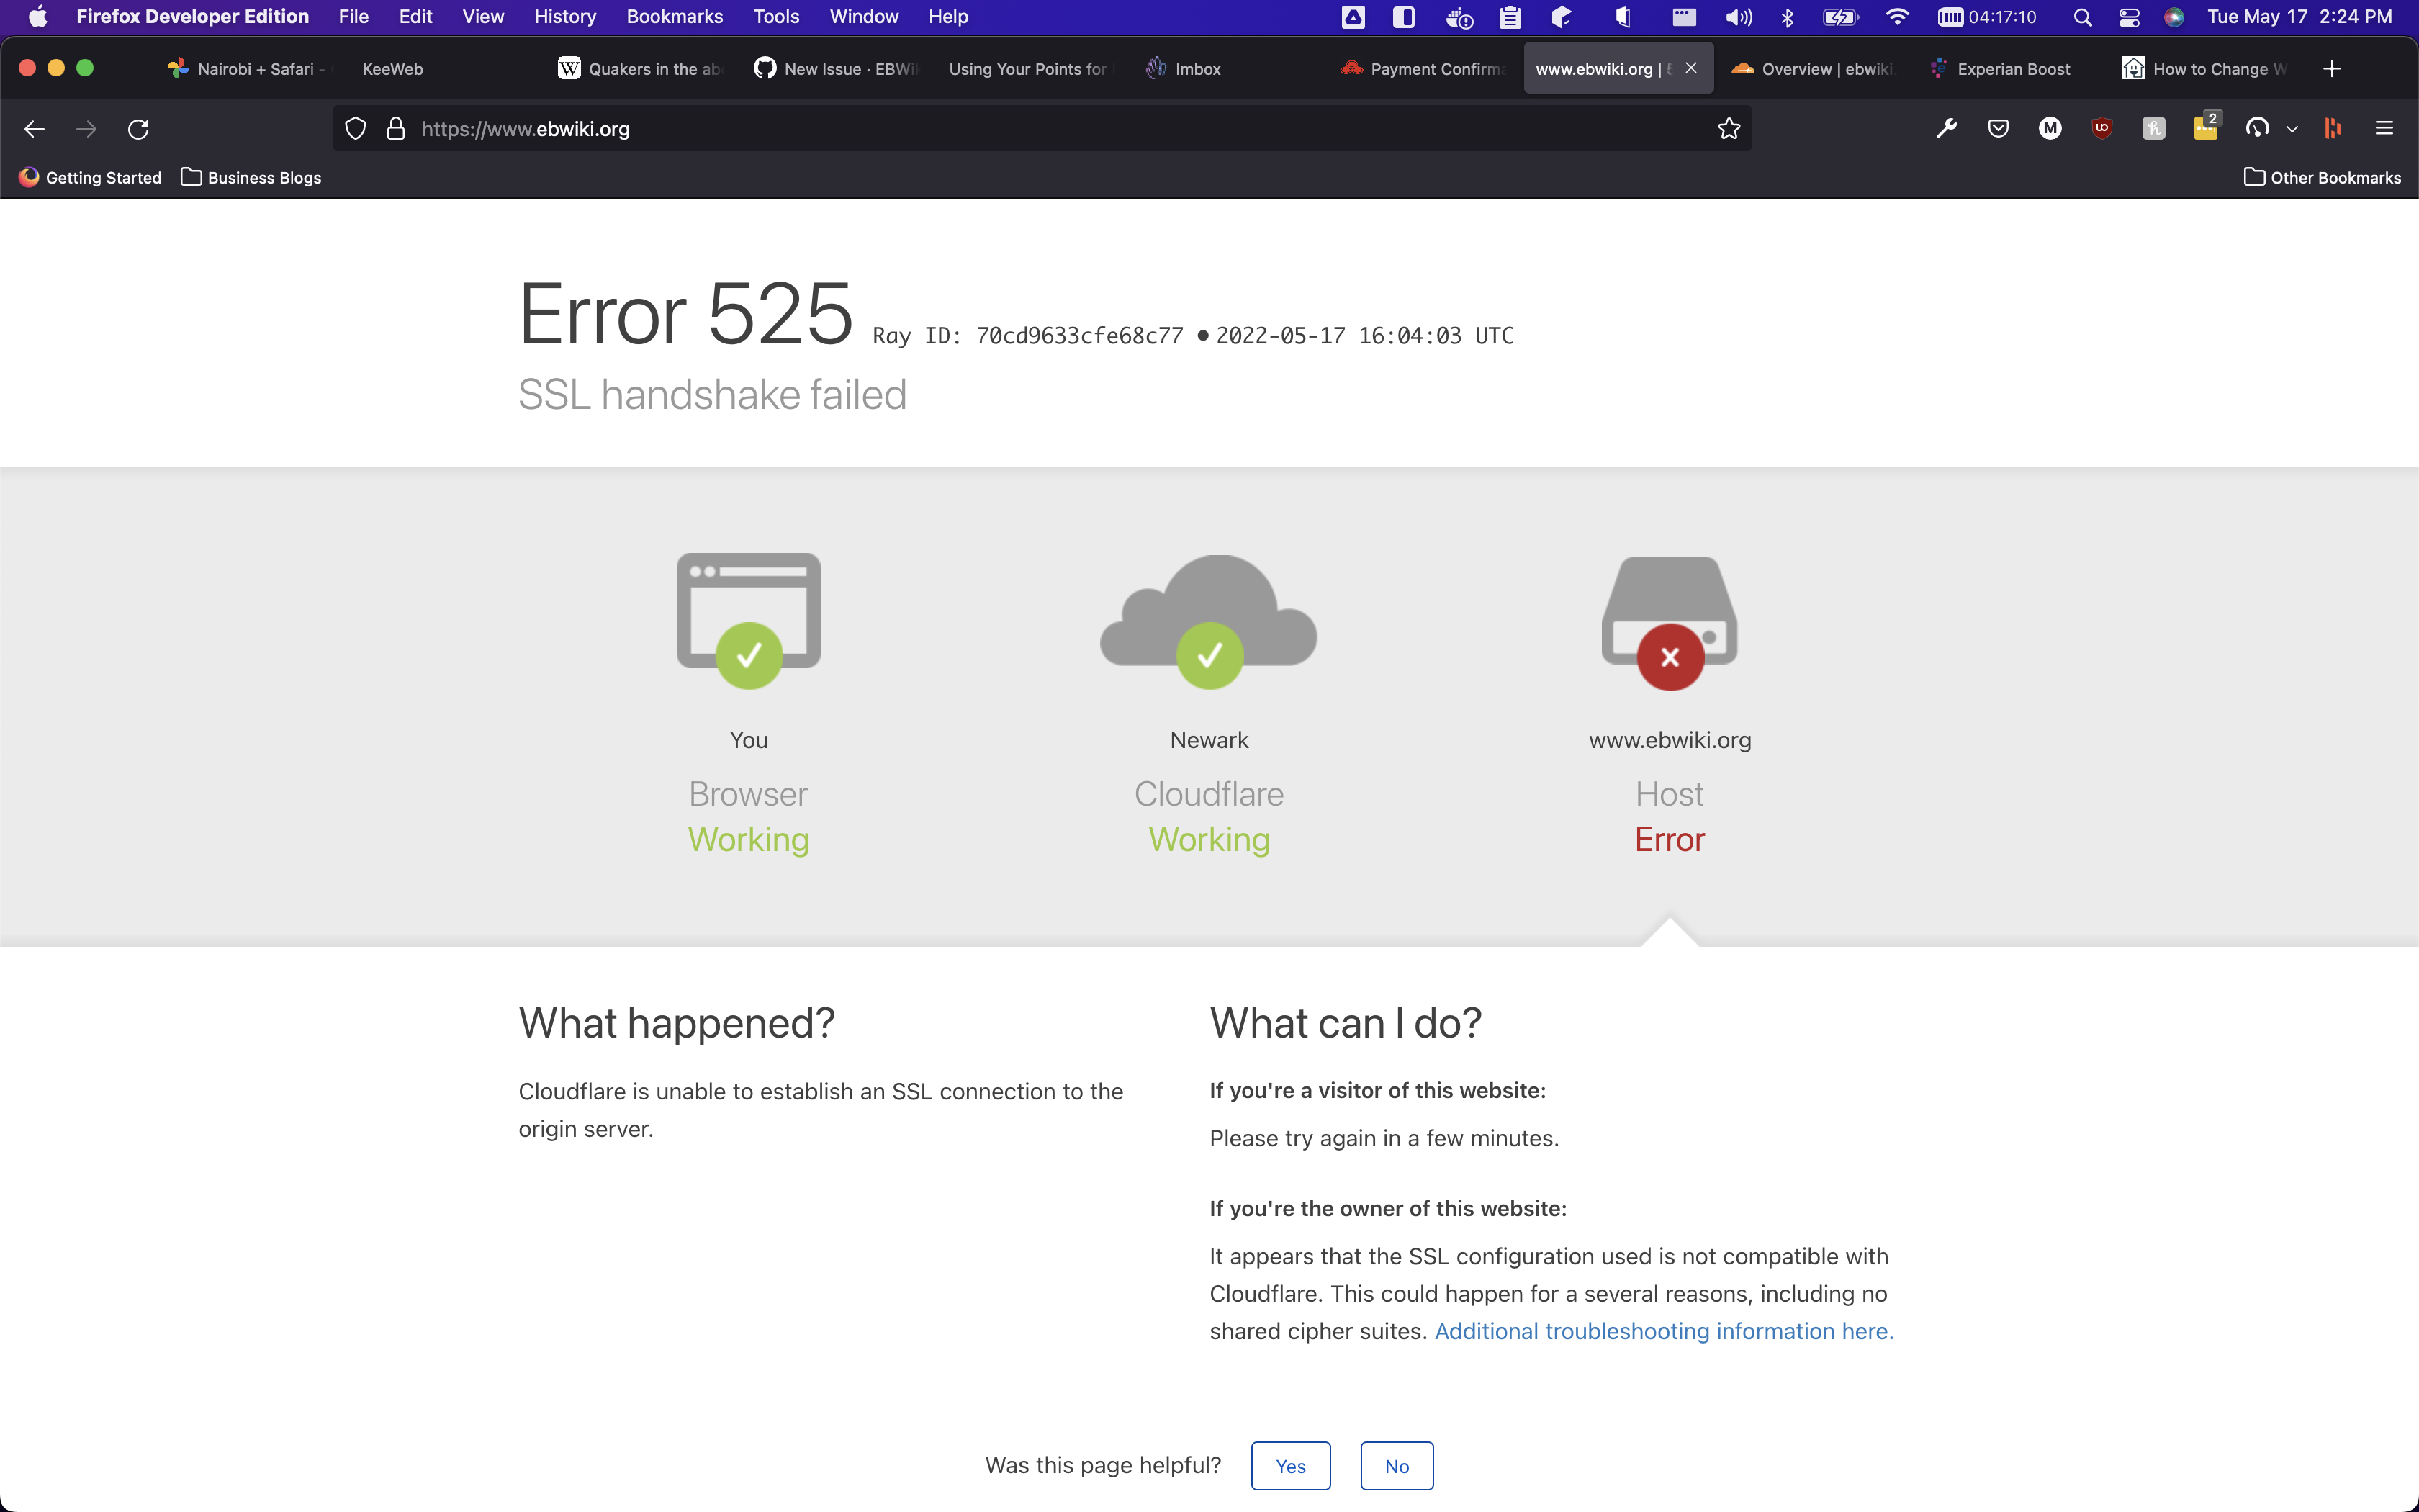The width and height of the screenshot is (2419, 1512).
Task: Open the uBlock Origin extension
Action: pos(2101,128)
